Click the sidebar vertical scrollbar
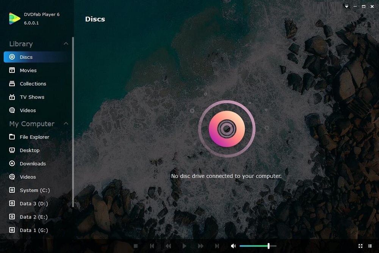The height and width of the screenshot is (253, 379). point(73,122)
